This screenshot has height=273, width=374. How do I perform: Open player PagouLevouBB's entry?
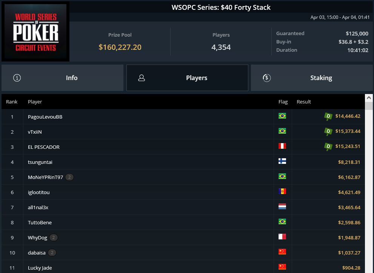coord(45,117)
